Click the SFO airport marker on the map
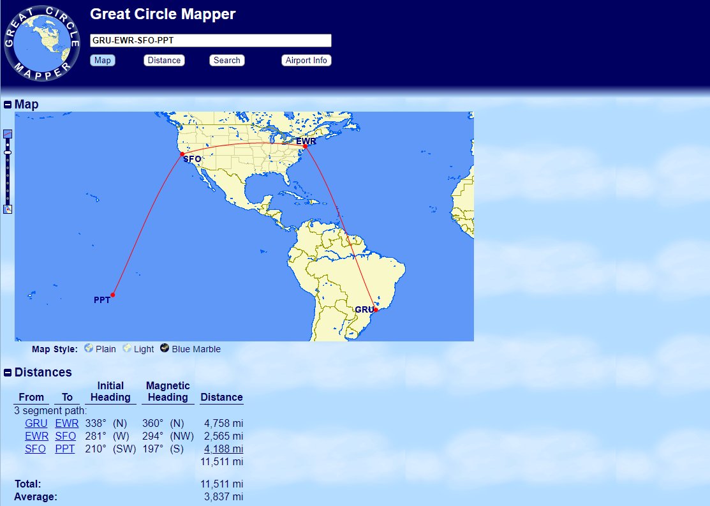Screen dimensions: 710x506 [x=182, y=154]
